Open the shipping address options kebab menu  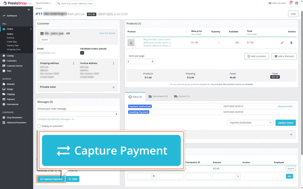tap(73, 63)
